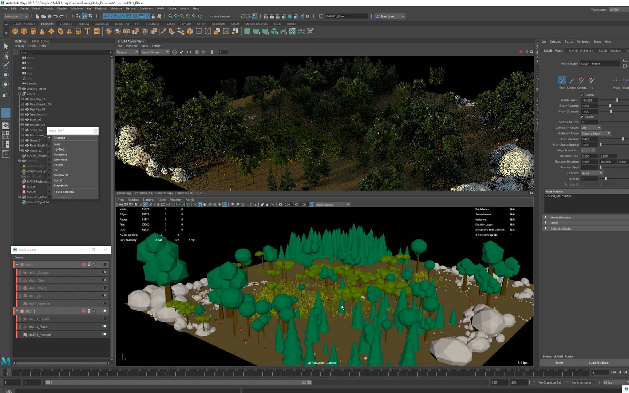Activate the Select tool in the left toolbox

click(x=5, y=46)
